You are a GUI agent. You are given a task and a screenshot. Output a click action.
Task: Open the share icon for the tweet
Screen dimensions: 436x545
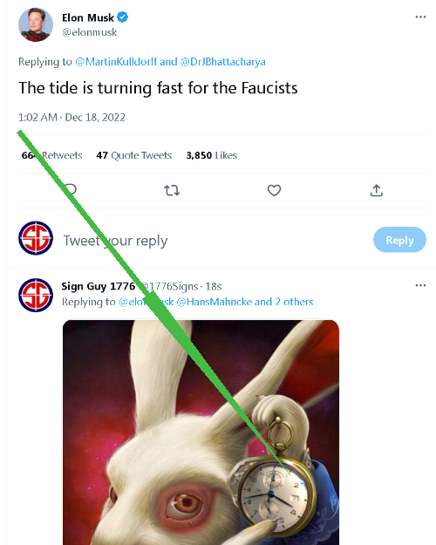point(376,190)
